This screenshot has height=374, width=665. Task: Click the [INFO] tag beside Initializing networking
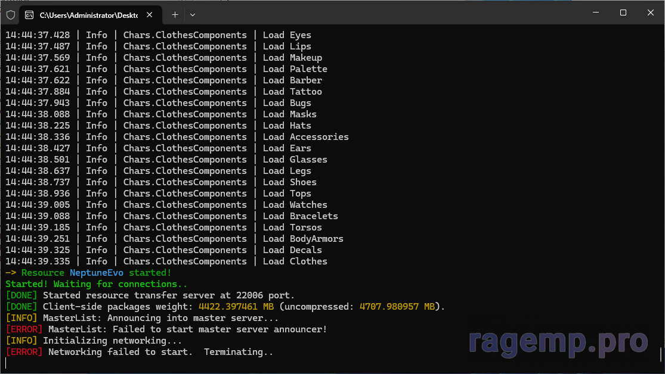[x=21, y=341]
